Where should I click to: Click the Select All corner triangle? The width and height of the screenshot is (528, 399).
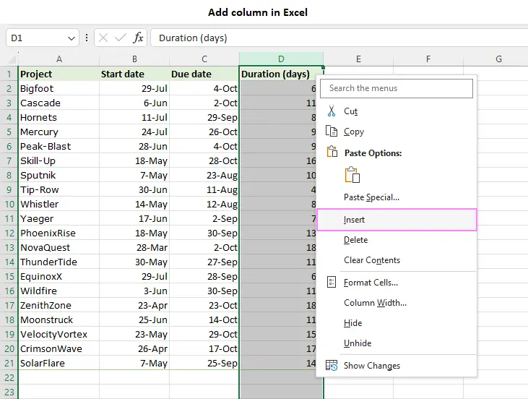click(x=12, y=60)
